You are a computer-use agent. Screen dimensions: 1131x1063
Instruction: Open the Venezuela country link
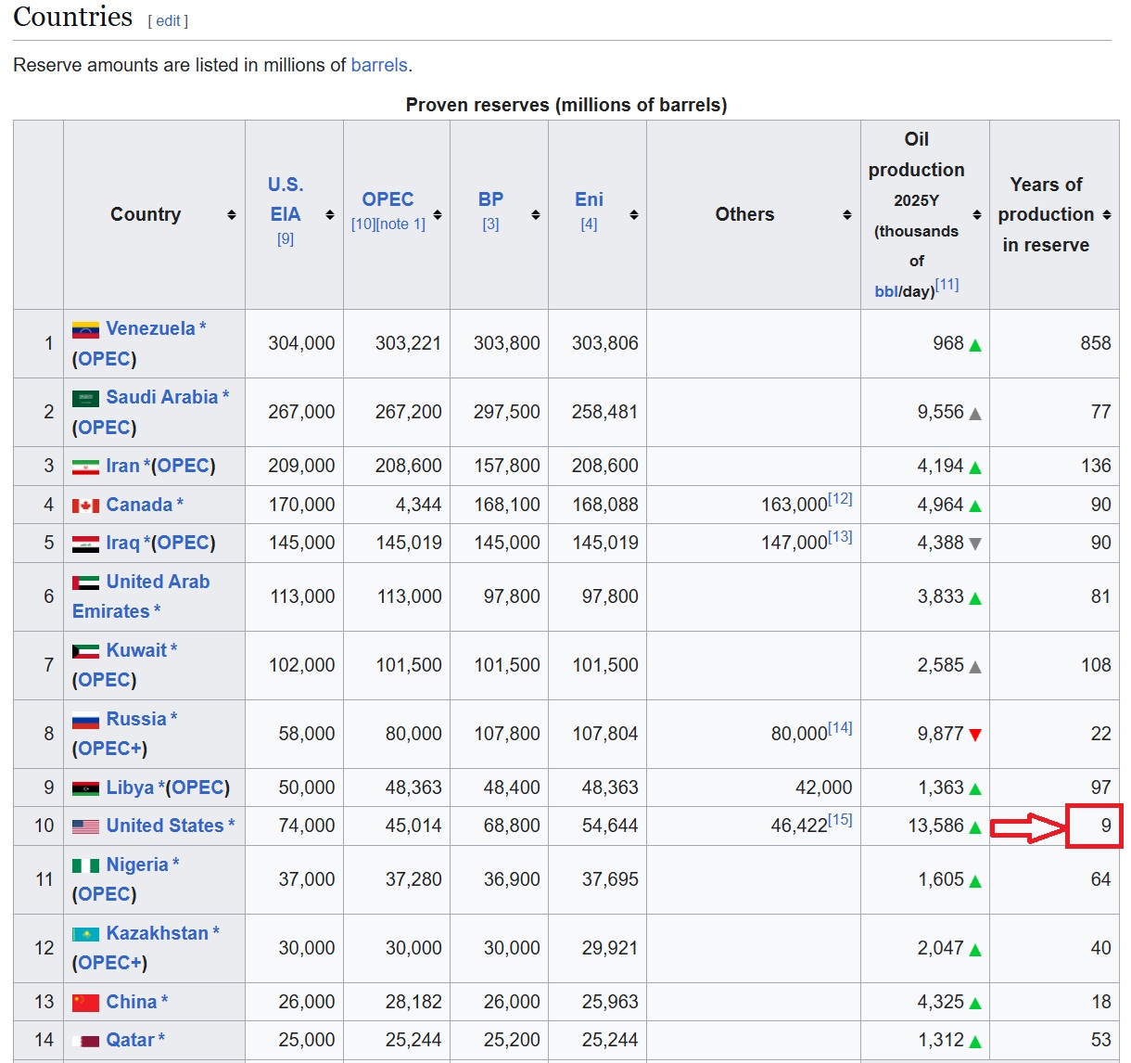tap(150, 328)
